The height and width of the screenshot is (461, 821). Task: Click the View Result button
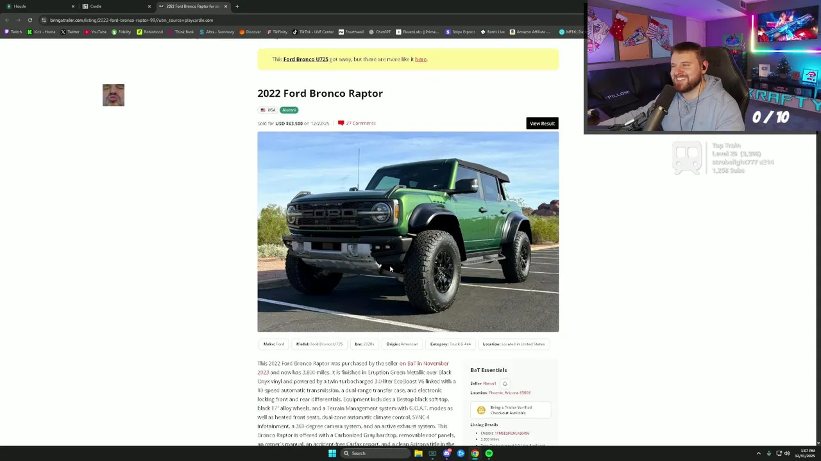coord(542,124)
